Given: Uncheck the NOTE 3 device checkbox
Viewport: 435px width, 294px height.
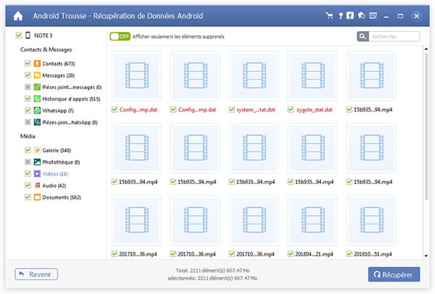Looking at the screenshot, I should coord(18,35).
